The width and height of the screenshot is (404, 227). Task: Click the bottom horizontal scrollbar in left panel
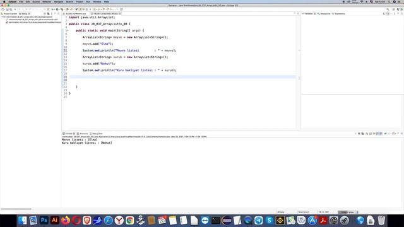point(16,209)
